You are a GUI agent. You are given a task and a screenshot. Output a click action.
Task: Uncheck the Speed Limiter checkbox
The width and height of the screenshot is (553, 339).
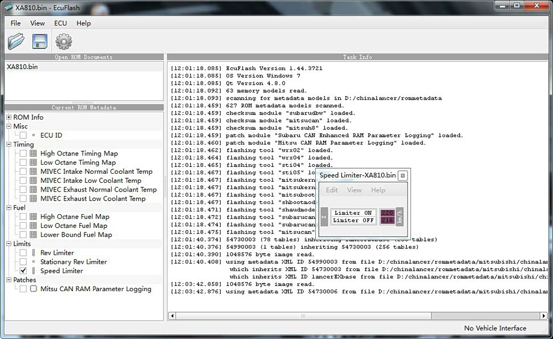[23, 271]
